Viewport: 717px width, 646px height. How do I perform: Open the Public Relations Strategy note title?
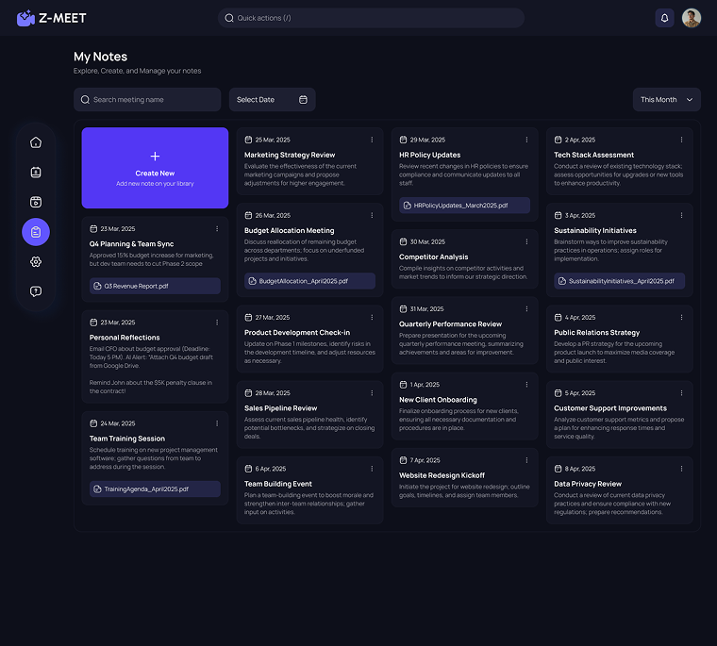(597, 332)
